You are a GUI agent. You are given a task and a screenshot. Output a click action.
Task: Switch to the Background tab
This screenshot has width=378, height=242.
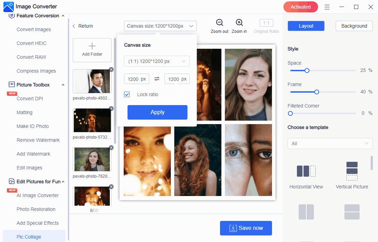354,26
